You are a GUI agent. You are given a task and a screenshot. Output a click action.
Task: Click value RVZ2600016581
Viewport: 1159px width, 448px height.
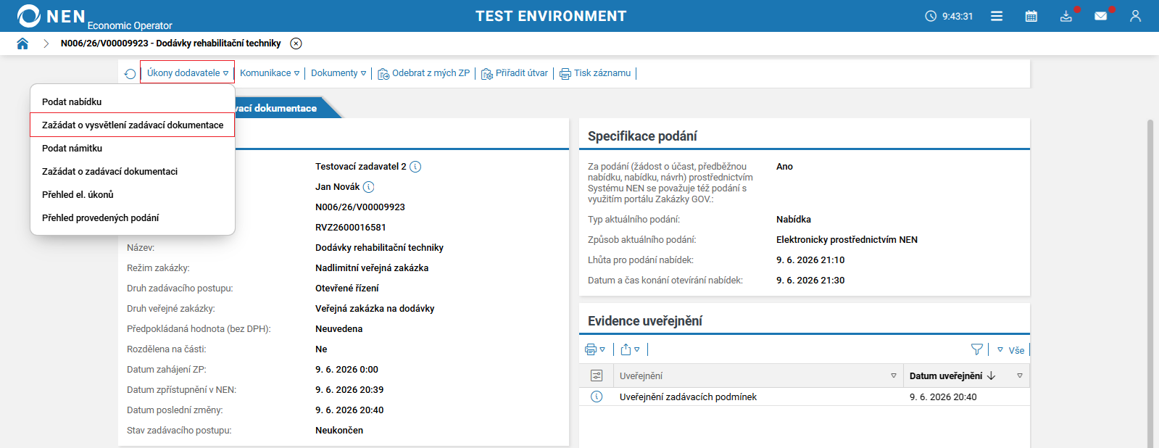[x=351, y=228]
